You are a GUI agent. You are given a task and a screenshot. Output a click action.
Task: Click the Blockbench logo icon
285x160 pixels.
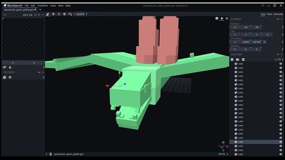click(5, 5)
